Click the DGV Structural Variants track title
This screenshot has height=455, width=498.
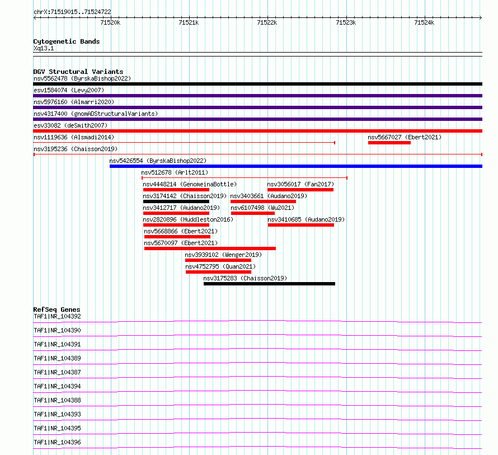tap(78, 72)
